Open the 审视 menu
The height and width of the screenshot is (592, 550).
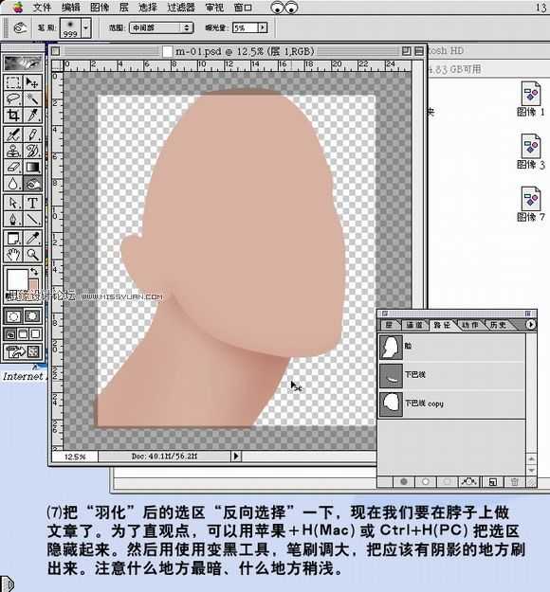point(214,8)
